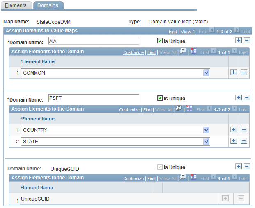
Task: Click the StateCodeDVM map name text
Action: coord(53,22)
